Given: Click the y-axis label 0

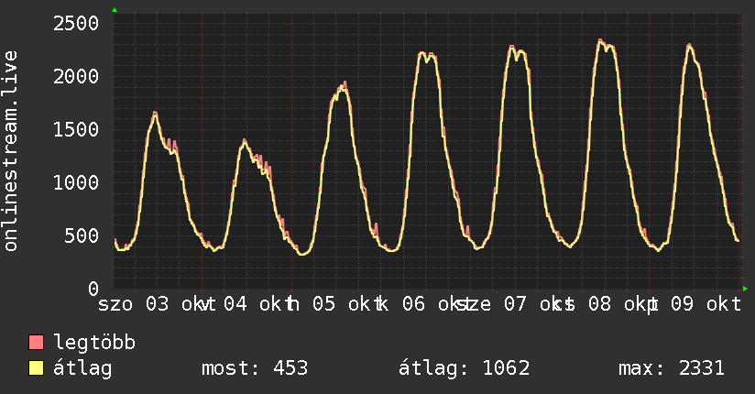Looking at the screenshot, I should point(93,289).
